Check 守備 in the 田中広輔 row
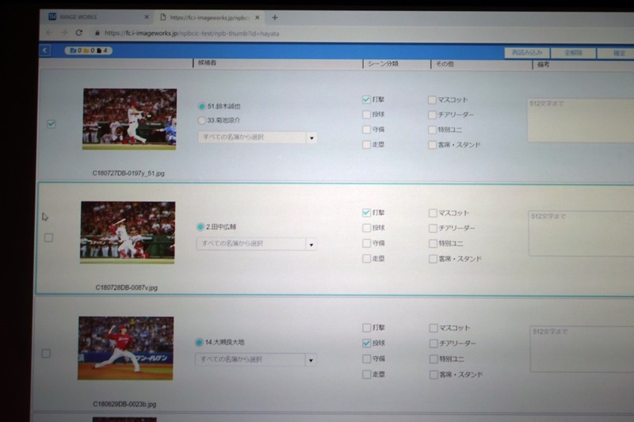Image resolution: width=634 pixels, height=422 pixels. coord(366,243)
